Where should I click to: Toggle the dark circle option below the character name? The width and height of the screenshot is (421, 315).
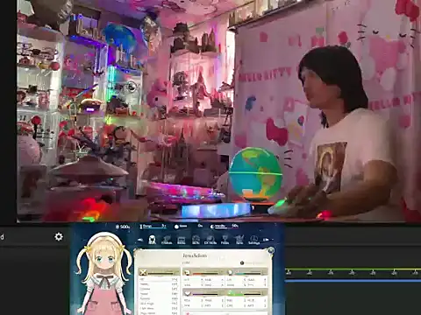click(242, 262)
